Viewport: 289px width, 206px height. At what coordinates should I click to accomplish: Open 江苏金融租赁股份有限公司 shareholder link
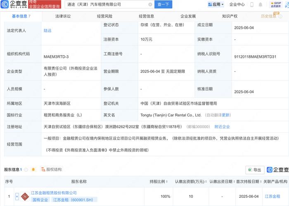[x=54, y=193]
